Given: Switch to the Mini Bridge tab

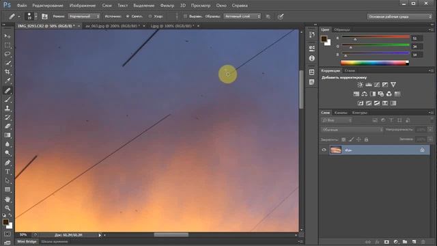Looking at the screenshot, I should tap(27, 241).
